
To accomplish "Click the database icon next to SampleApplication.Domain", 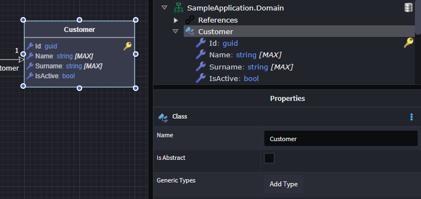I will click(408, 8).
